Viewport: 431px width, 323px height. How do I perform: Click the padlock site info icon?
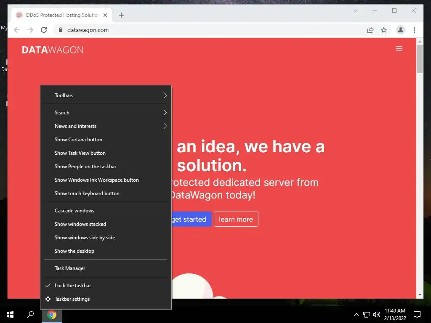pyautogui.click(x=61, y=30)
